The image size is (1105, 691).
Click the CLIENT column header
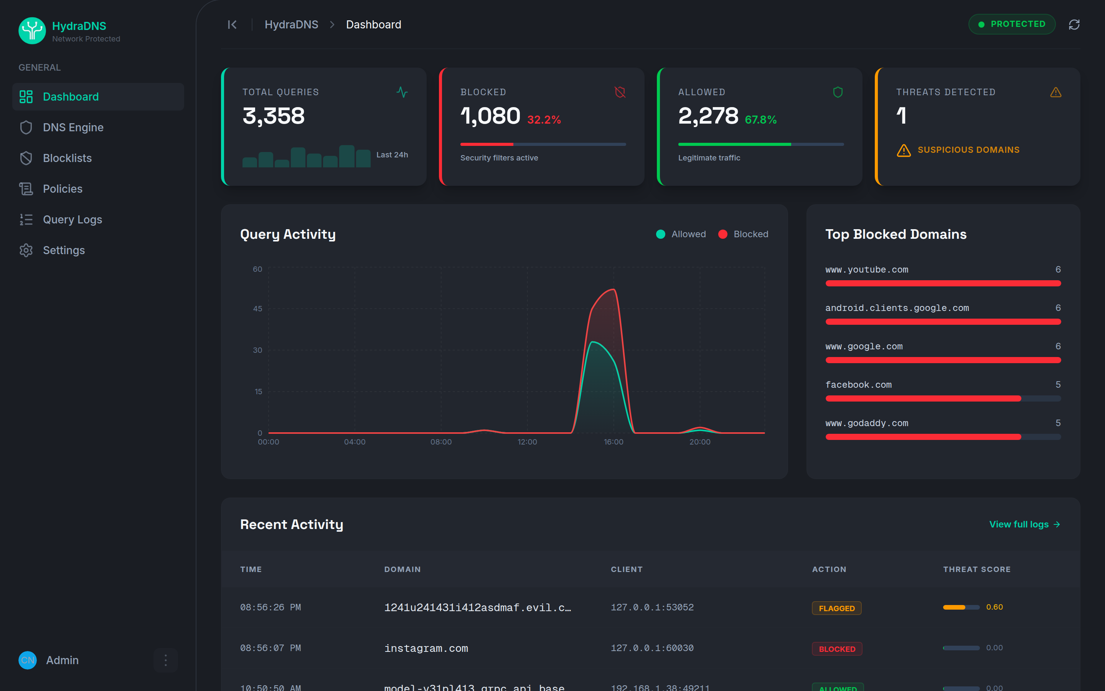pyautogui.click(x=627, y=569)
